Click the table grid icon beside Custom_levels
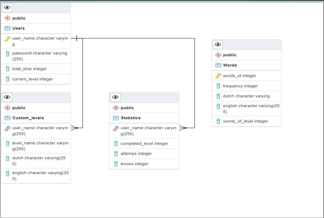 (x=8, y=118)
